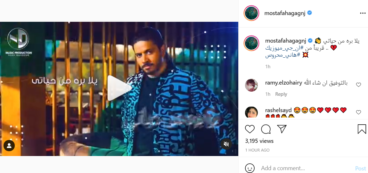Reply to ramy.elzohairy's comment
This screenshot has height=173, width=368.
281,94
